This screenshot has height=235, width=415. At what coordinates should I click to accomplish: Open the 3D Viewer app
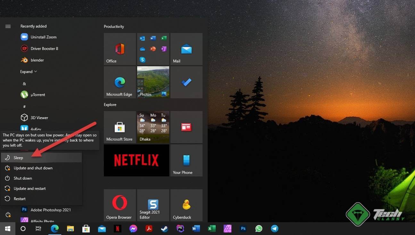coord(38,117)
